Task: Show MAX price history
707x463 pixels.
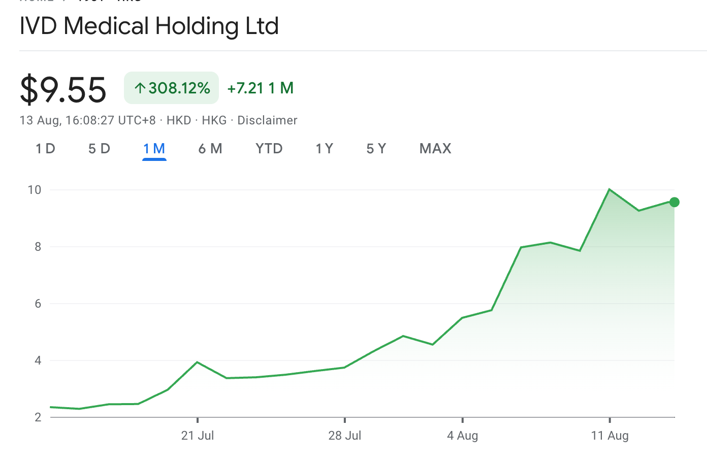Action: 435,149
